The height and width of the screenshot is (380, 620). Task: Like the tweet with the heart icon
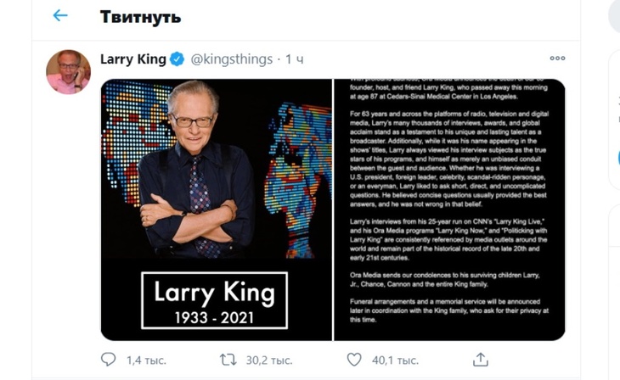pos(354,360)
